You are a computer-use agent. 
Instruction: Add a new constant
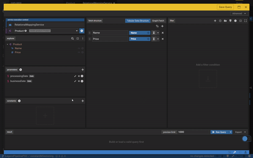[83, 101]
